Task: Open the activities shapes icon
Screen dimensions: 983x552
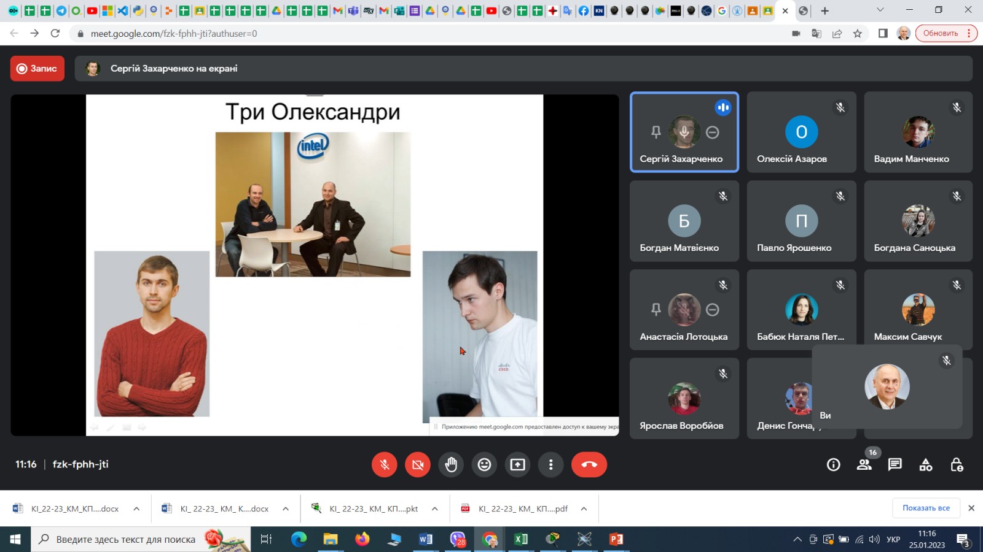Action: (x=925, y=465)
